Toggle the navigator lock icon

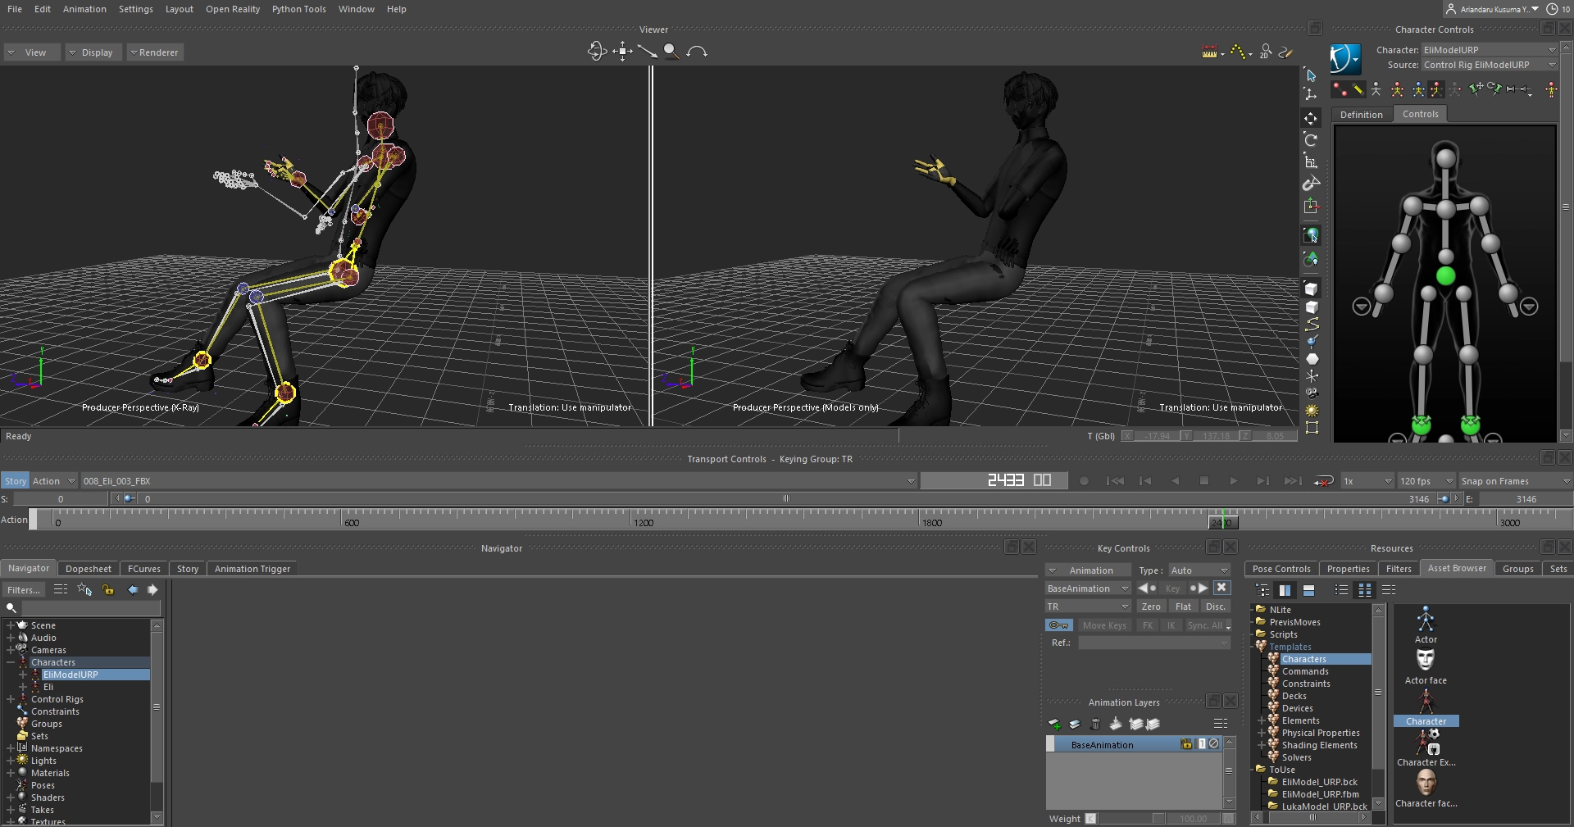(107, 589)
